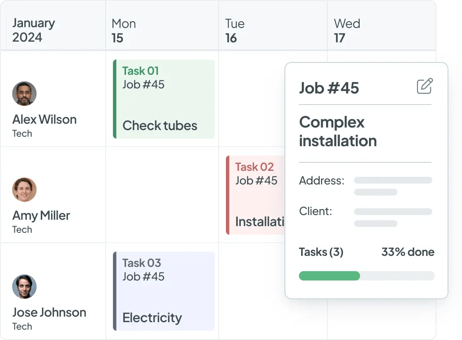Expand the Tasks (3) section
Screen dimensions: 462x340
click(x=321, y=252)
